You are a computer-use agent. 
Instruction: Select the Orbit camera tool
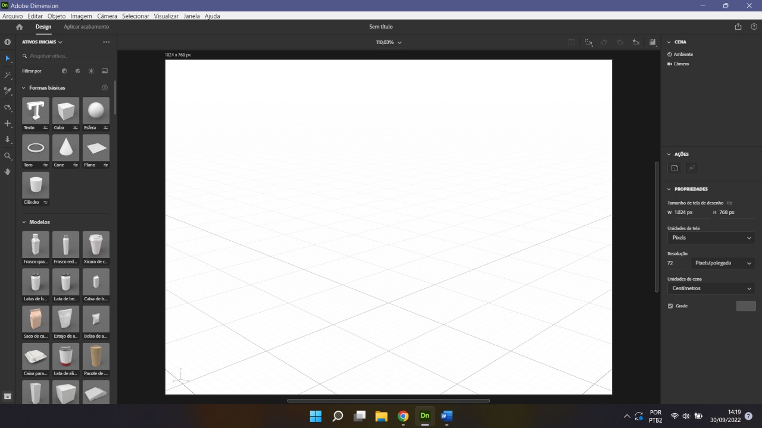coord(8,108)
